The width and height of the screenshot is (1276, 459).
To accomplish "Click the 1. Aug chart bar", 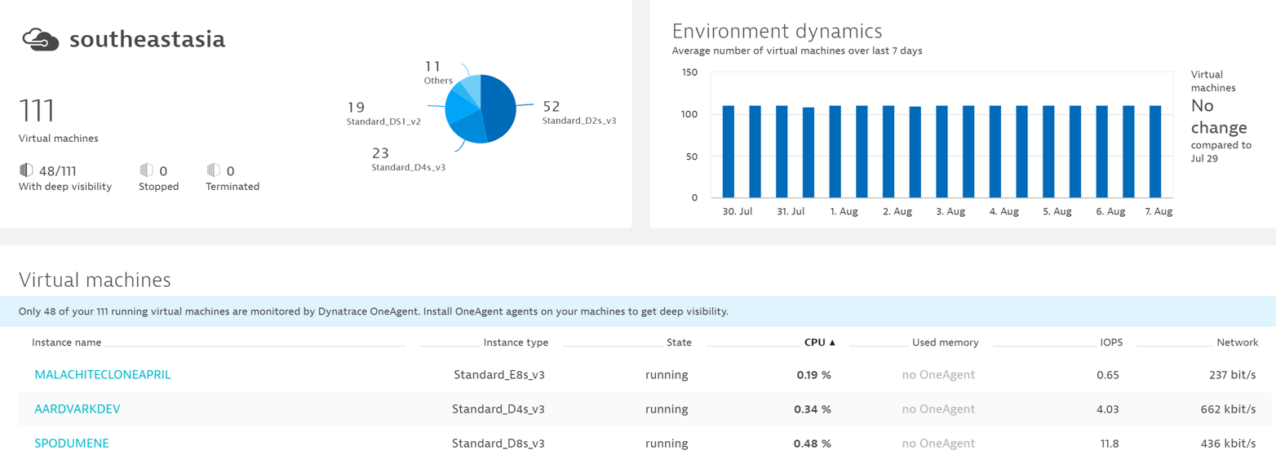I will coord(835,151).
